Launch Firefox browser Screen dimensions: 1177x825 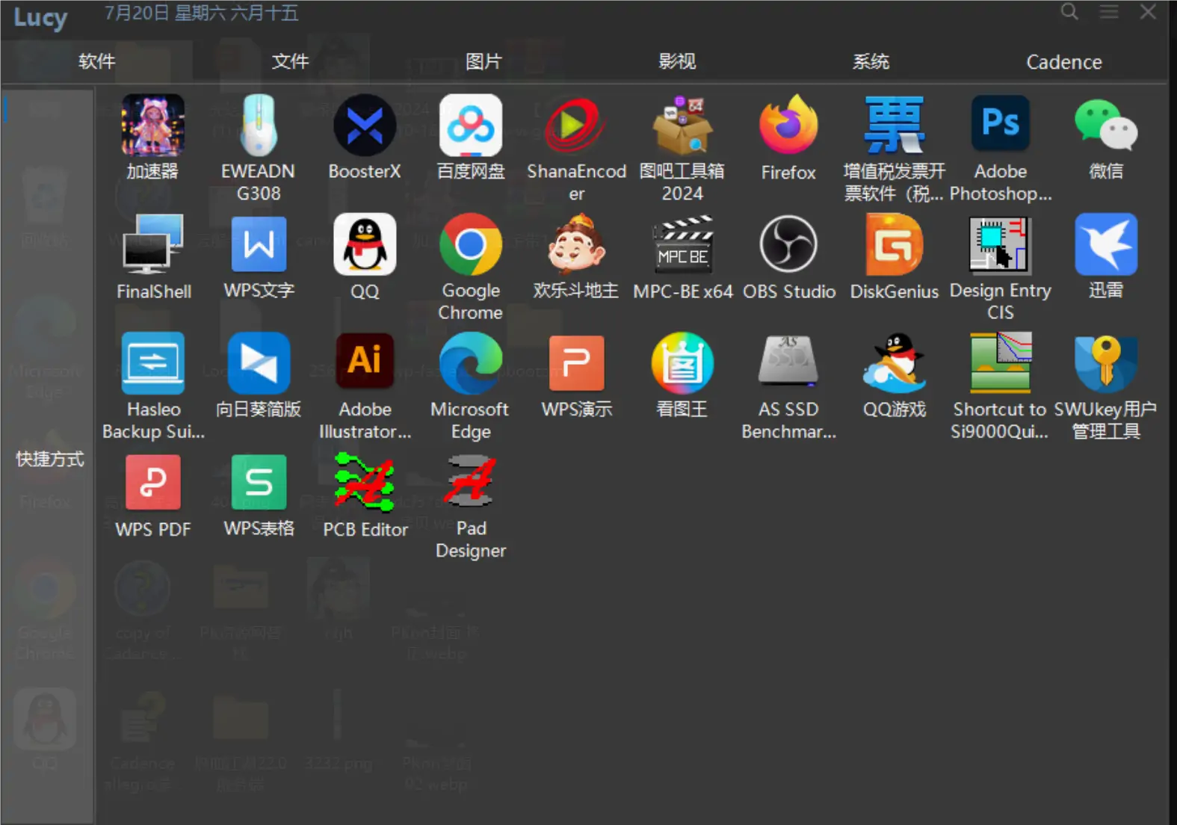point(788,125)
